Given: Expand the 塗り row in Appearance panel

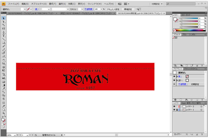Looking at the screenshot, I should pos(177,80).
